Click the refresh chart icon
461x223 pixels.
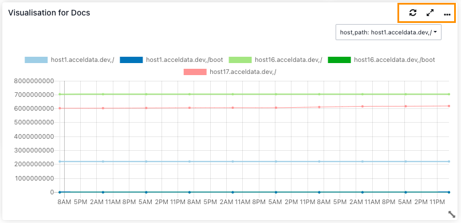pyautogui.click(x=413, y=13)
